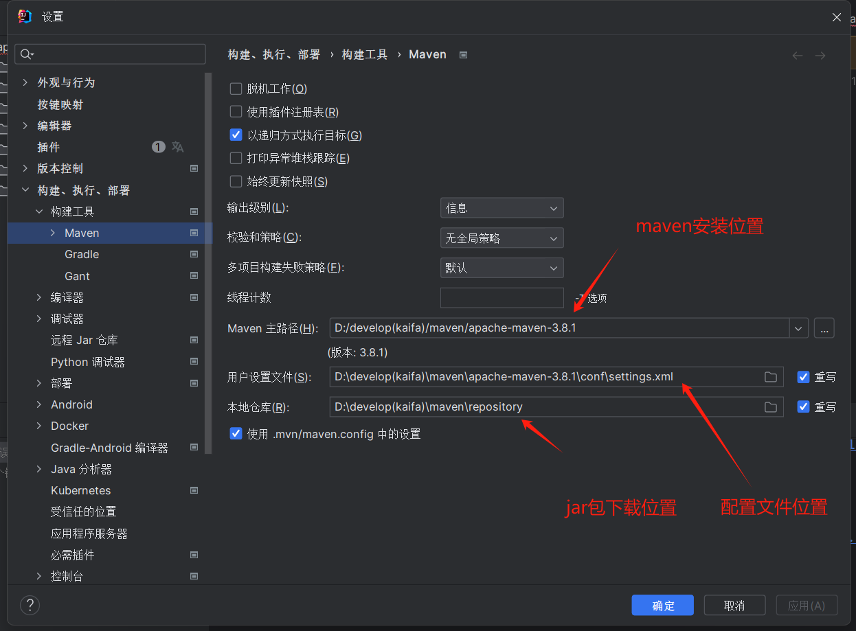Click project-level icon beside 部署

194,383
